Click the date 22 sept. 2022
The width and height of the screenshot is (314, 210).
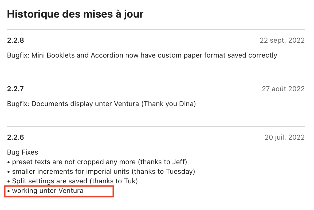(x=282, y=40)
